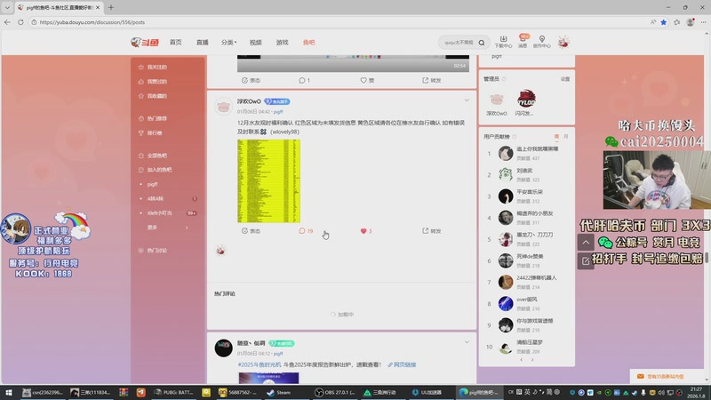Viewport: 711px width, 400px height.
Task: Open the 网页链接 web link
Action: point(402,364)
